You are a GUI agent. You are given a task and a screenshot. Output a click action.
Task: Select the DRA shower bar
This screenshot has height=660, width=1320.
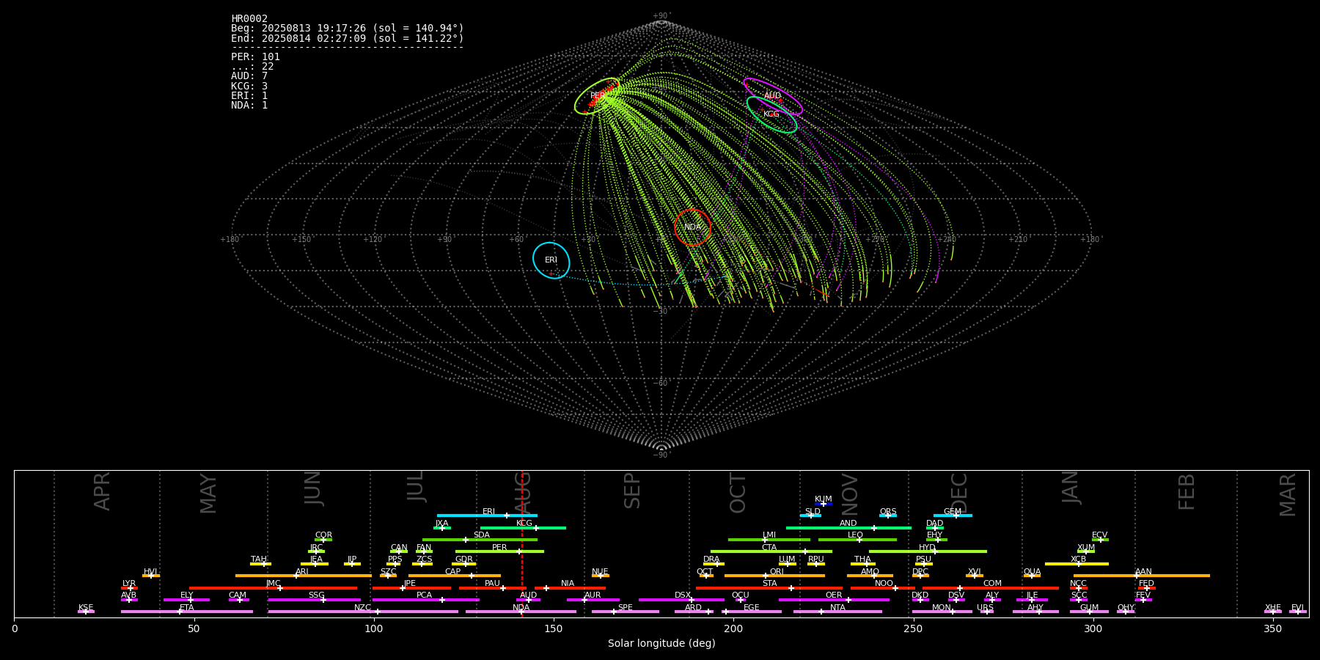714,564
